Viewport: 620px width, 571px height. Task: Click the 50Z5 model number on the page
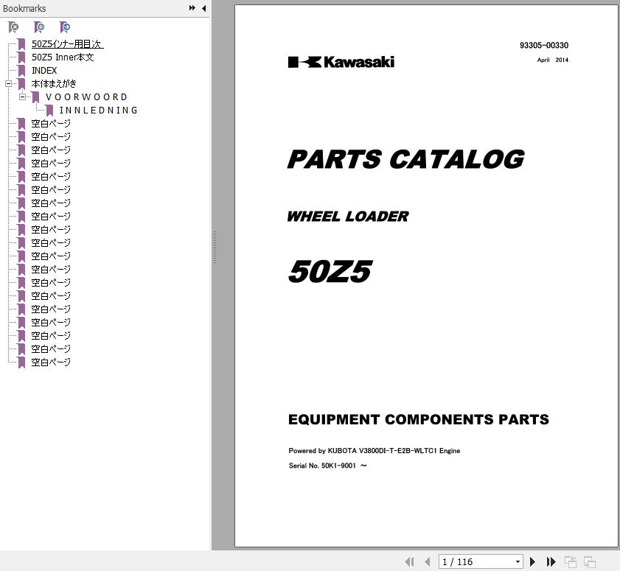tap(330, 271)
